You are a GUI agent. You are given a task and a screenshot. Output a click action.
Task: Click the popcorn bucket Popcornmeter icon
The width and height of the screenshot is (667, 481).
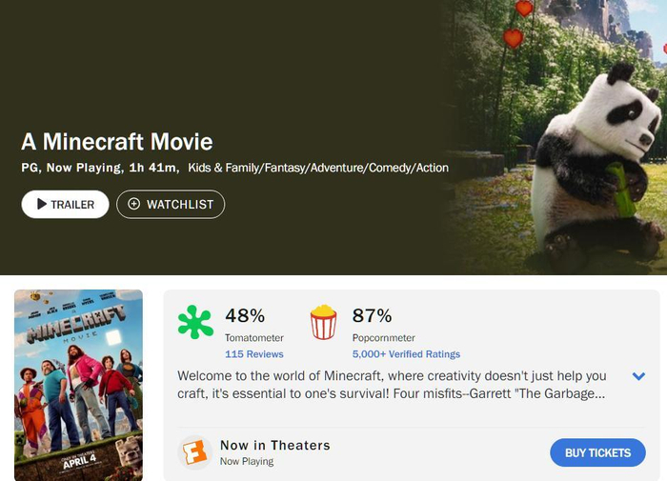pyautogui.click(x=323, y=322)
